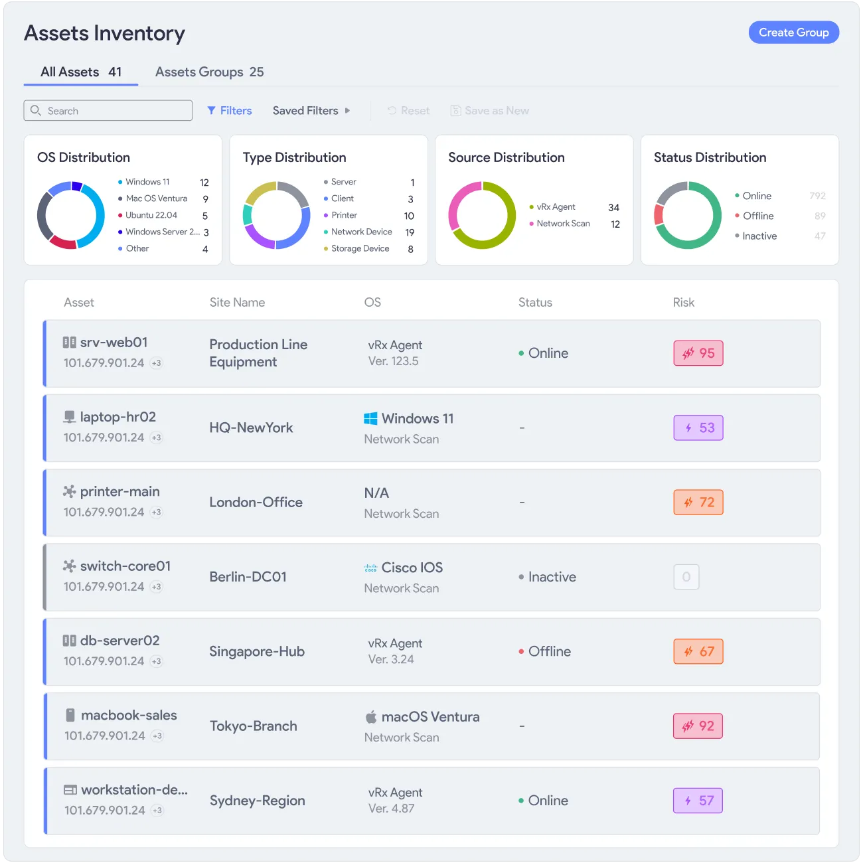
Task: Expand +3 addresses for srv-web01
Action: pyautogui.click(x=156, y=363)
